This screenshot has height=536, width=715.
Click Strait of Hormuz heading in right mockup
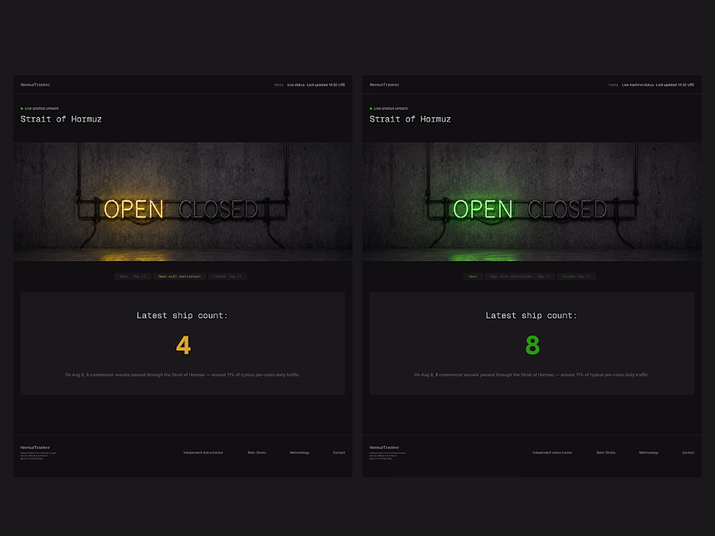pyautogui.click(x=410, y=119)
